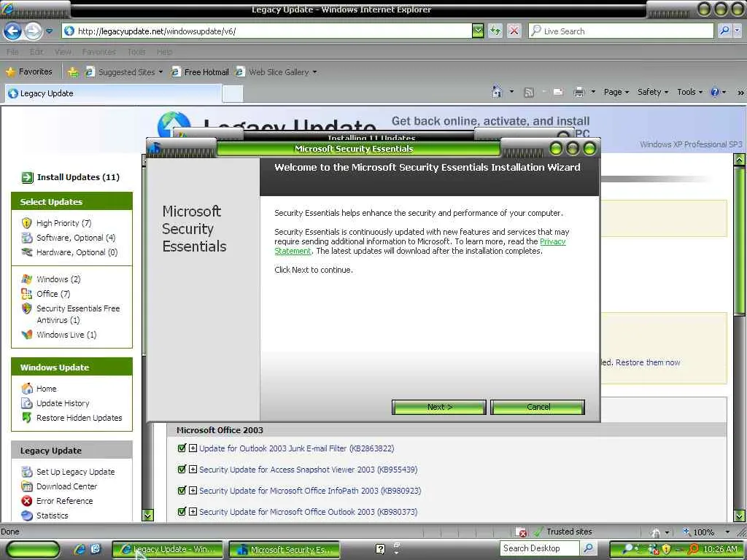Click the RSS feeds icon
The image size is (747, 560).
pos(528,92)
